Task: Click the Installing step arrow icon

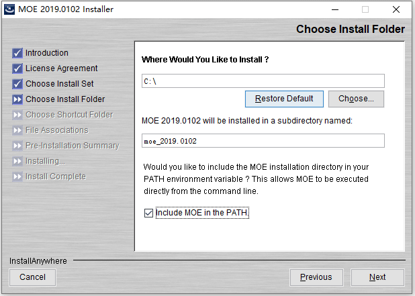Action: (17, 161)
